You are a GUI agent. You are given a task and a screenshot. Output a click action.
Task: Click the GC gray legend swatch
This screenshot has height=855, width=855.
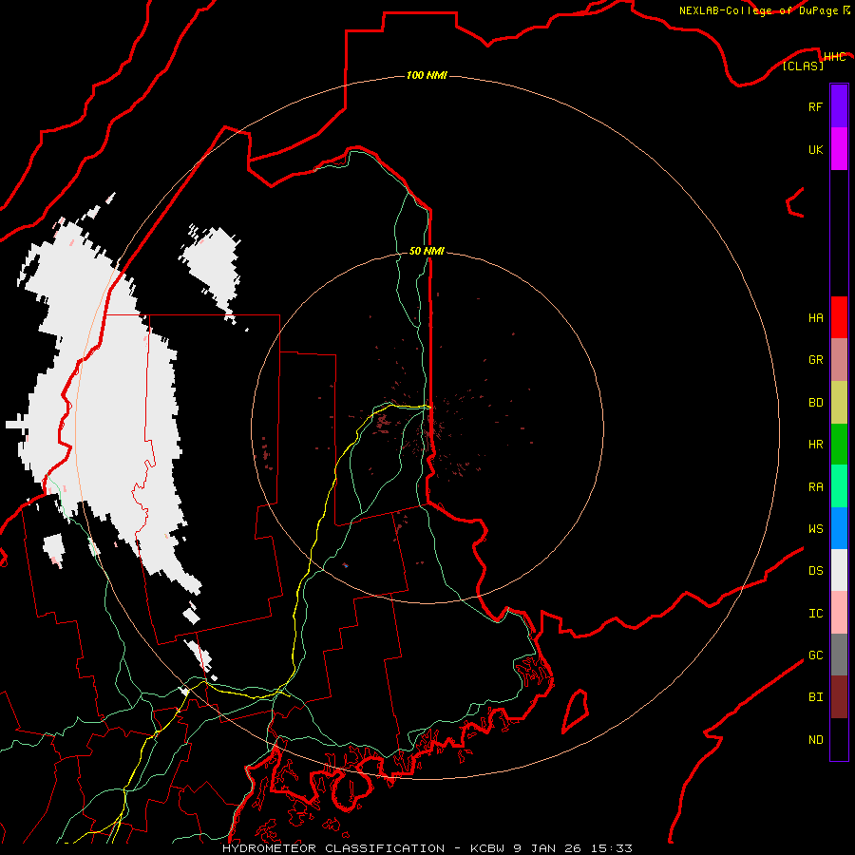click(x=839, y=655)
